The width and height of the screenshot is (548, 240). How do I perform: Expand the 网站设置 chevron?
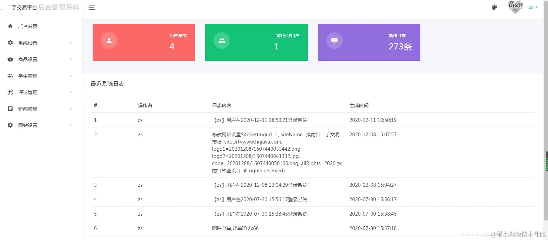71,125
